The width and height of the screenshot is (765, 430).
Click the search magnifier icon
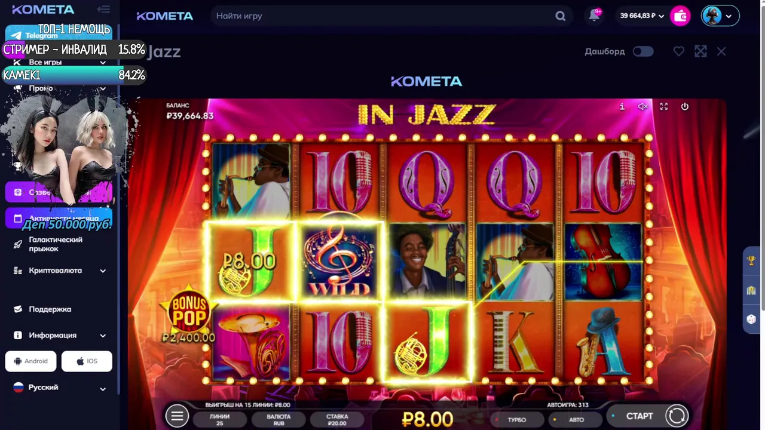(560, 16)
